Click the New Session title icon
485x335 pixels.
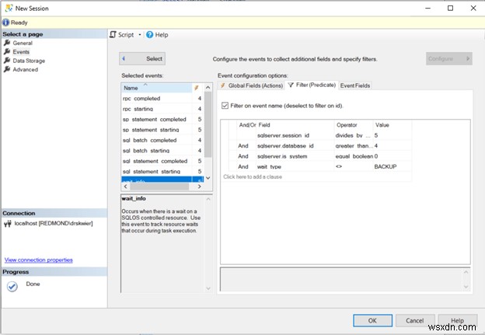pos(9,8)
